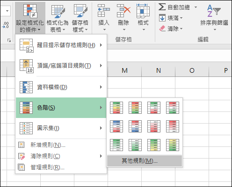Click the 資料橫條 data bars icon

(26, 87)
